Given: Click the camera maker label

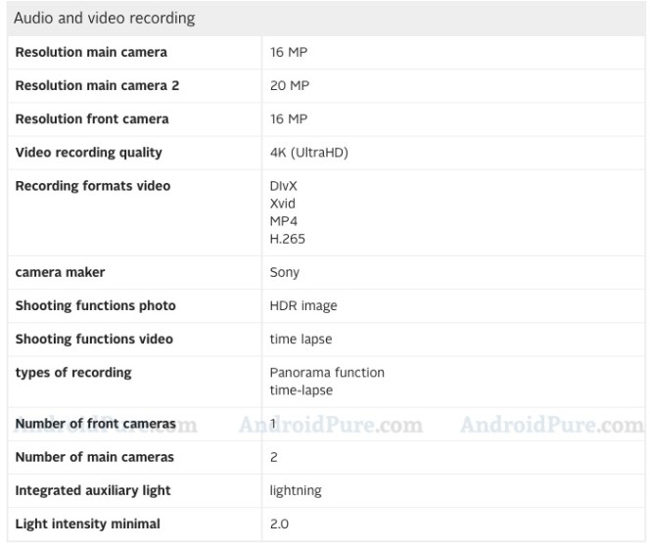Looking at the screenshot, I should pyautogui.click(x=60, y=272).
